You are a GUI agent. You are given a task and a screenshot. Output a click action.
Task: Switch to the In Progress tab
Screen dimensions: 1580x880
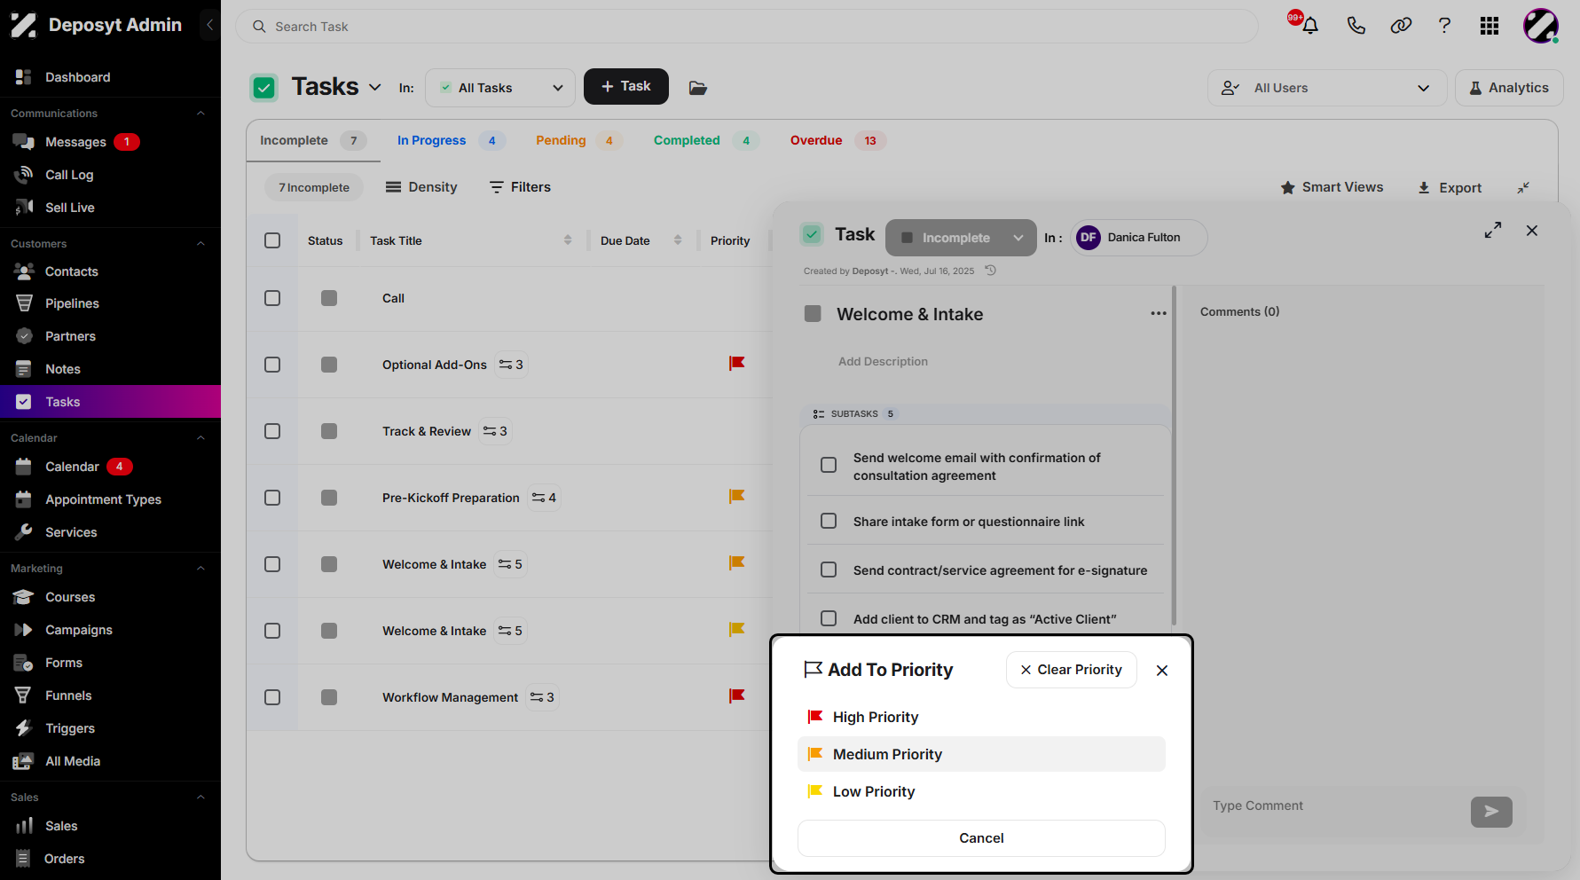coord(451,140)
